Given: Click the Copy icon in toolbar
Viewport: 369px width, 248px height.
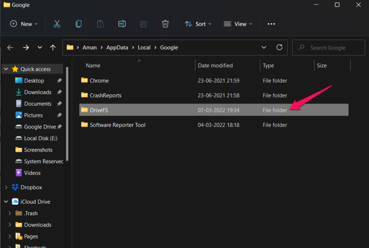Looking at the screenshot, I should (79, 24).
